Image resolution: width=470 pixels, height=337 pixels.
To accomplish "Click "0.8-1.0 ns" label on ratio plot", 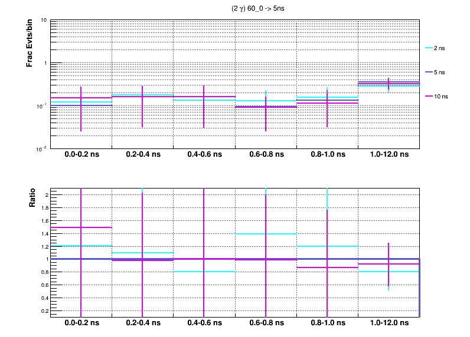I will point(327,323).
